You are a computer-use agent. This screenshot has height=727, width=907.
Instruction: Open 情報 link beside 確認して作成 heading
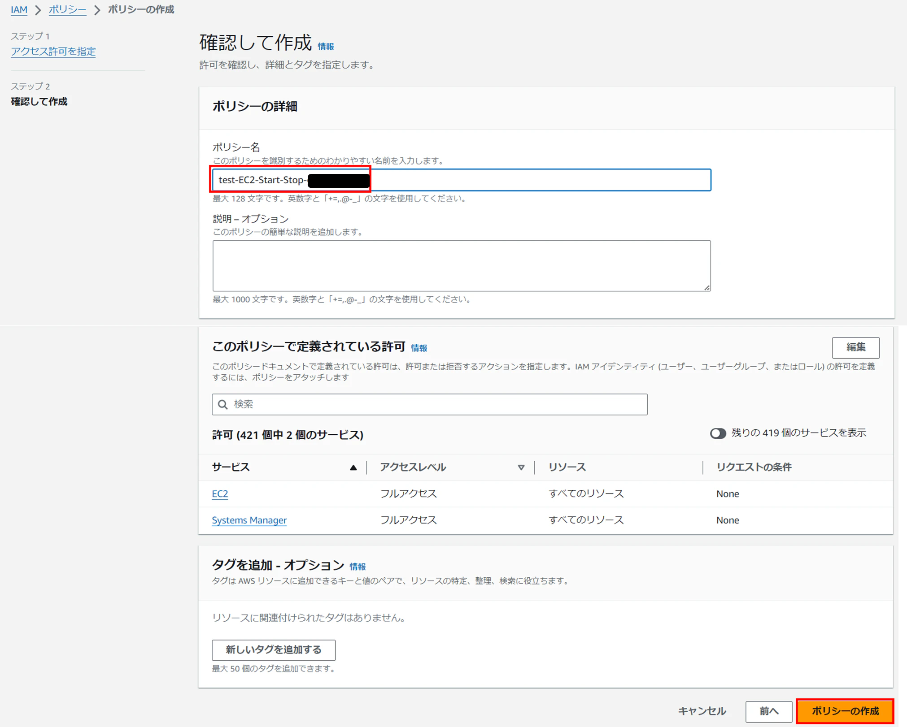click(326, 47)
